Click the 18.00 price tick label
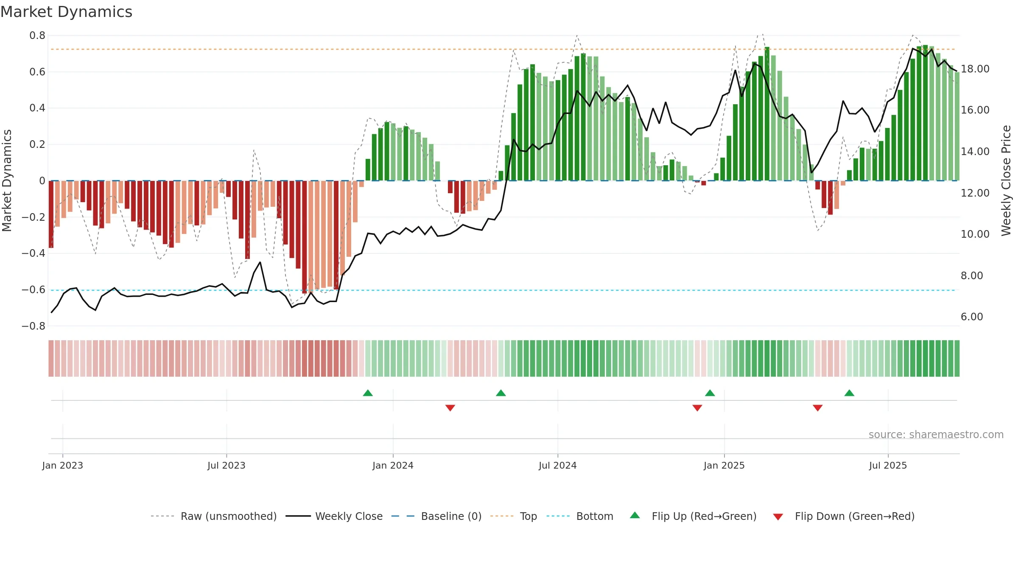 pos(975,69)
